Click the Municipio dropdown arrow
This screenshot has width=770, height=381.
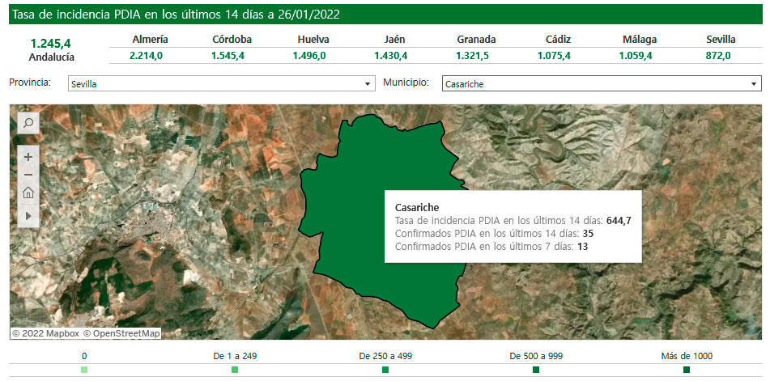click(754, 83)
